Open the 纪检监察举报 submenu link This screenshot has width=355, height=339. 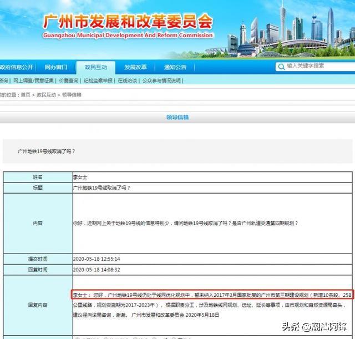point(98,80)
